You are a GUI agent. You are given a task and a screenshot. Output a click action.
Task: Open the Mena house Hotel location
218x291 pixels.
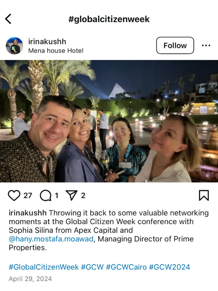coord(56,51)
